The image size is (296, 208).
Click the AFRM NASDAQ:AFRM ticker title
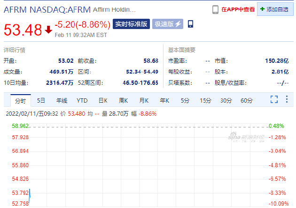pyautogui.click(x=47, y=10)
